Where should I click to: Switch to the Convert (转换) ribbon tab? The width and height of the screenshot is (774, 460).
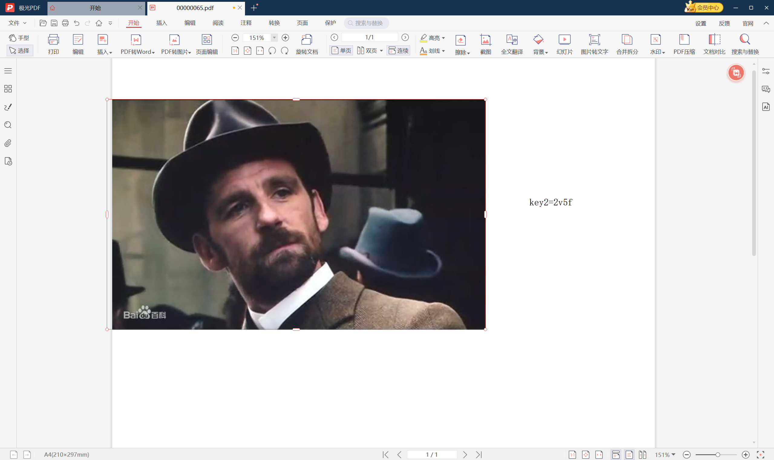click(274, 23)
